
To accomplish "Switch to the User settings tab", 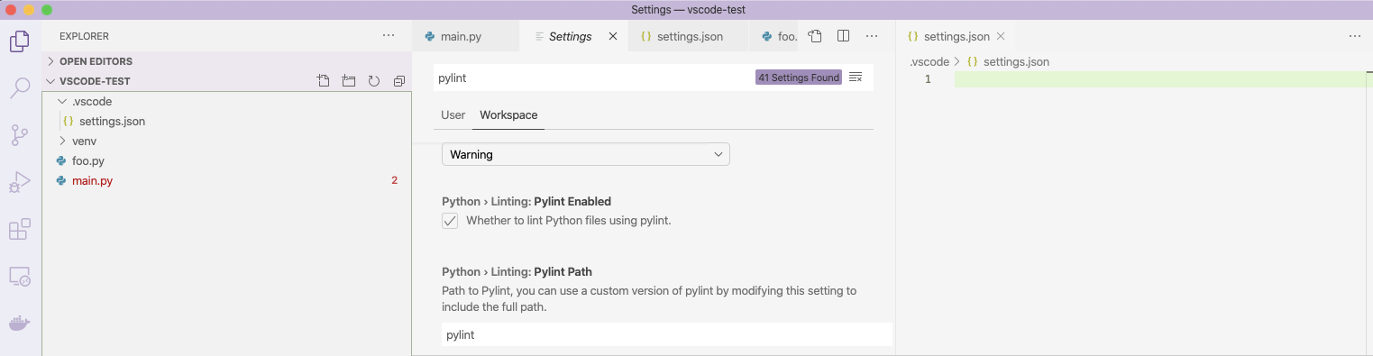I will (x=453, y=115).
